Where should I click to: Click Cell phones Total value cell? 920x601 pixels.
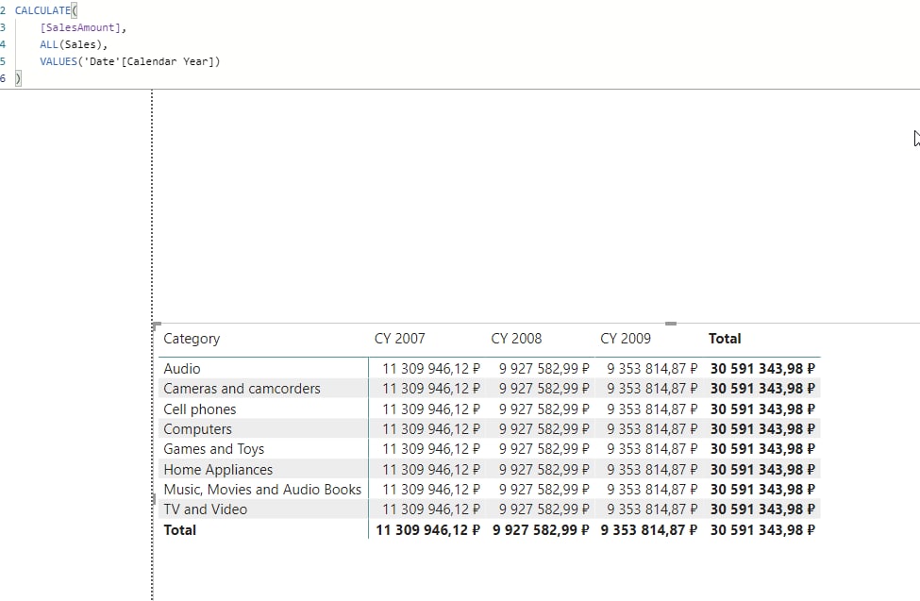click(x=762, y=409)
